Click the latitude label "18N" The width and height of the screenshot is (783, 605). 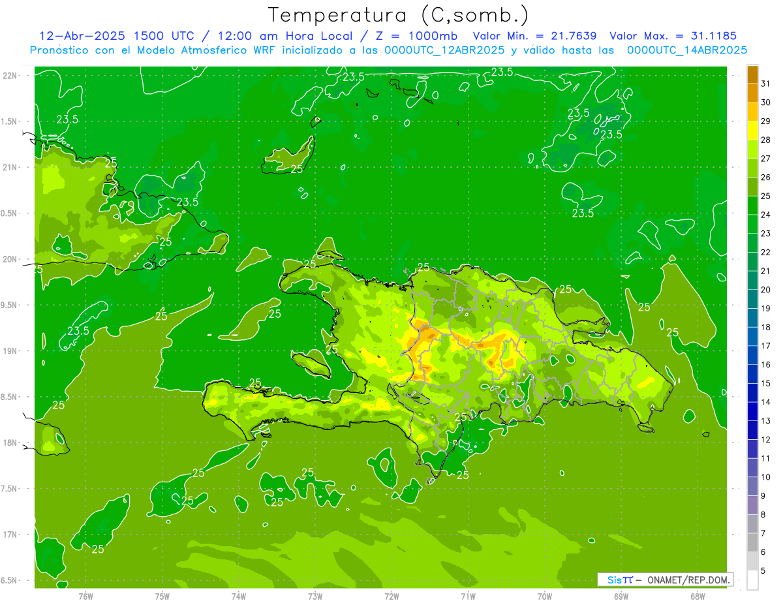(x=10, y=442)
